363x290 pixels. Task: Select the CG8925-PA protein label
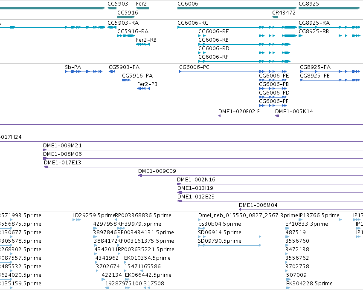coord(315,67)
